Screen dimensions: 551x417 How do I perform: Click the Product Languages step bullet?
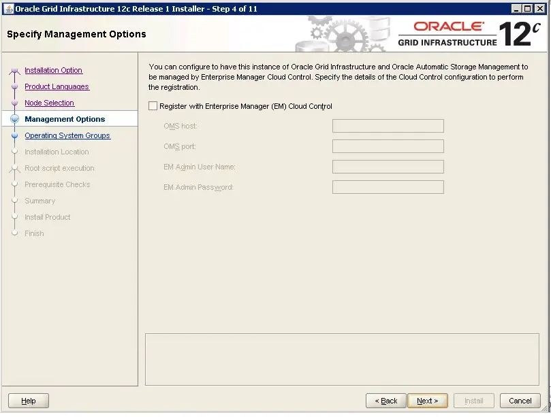[x=14, y=86]
